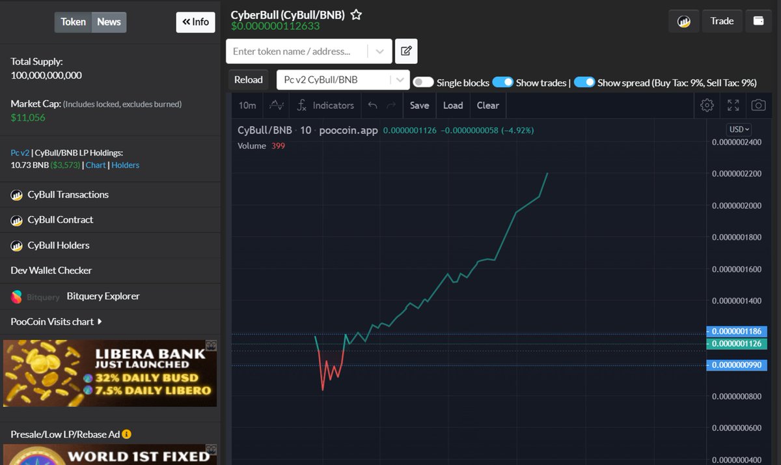Click the CyBull Transactions icon

point(17,195)
